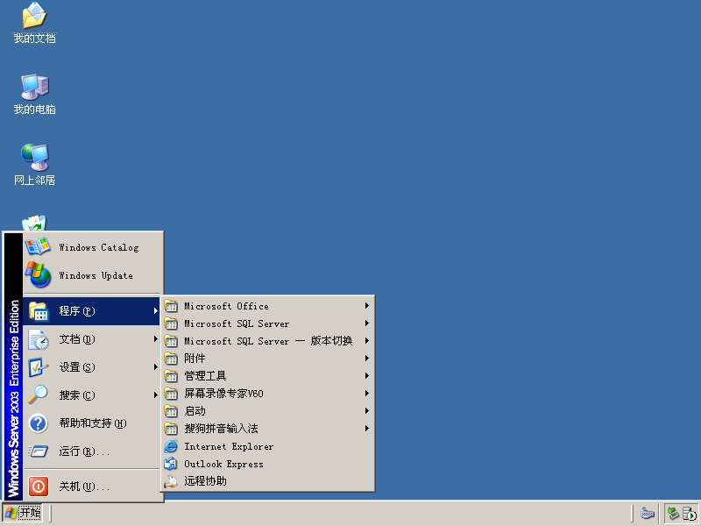Click the 设置(S) settings icon
Image resolution: width=701 pixels, height=526 pixels.
pos(39,367)
